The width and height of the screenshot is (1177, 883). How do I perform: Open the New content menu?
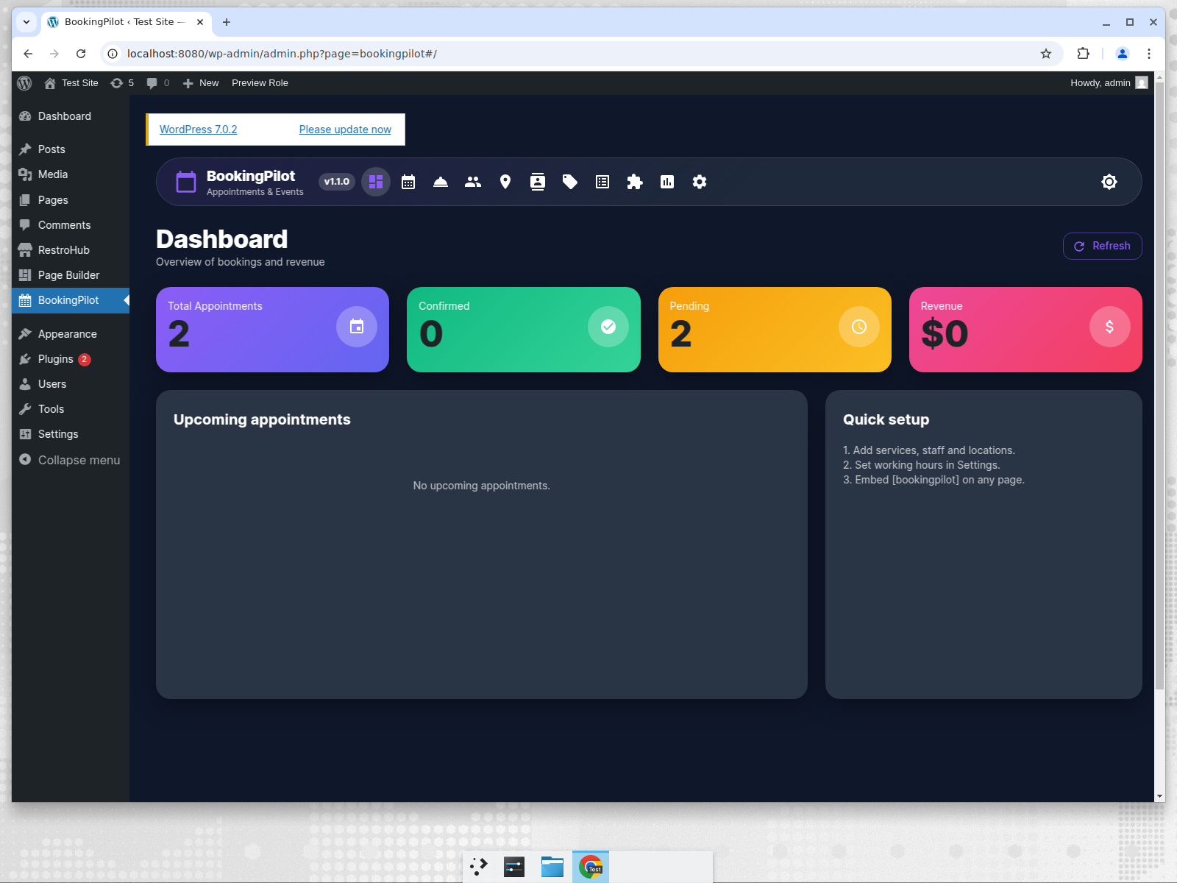[x=201, y=83]
